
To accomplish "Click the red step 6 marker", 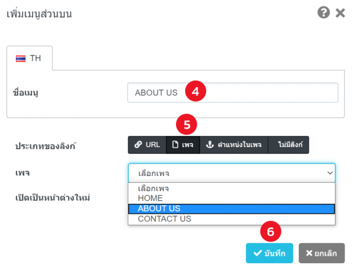I will point(270,232).
